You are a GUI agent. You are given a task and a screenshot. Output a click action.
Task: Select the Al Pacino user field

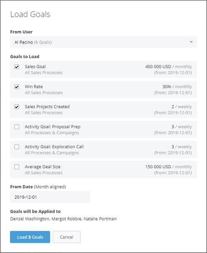[x=103, y=42]
